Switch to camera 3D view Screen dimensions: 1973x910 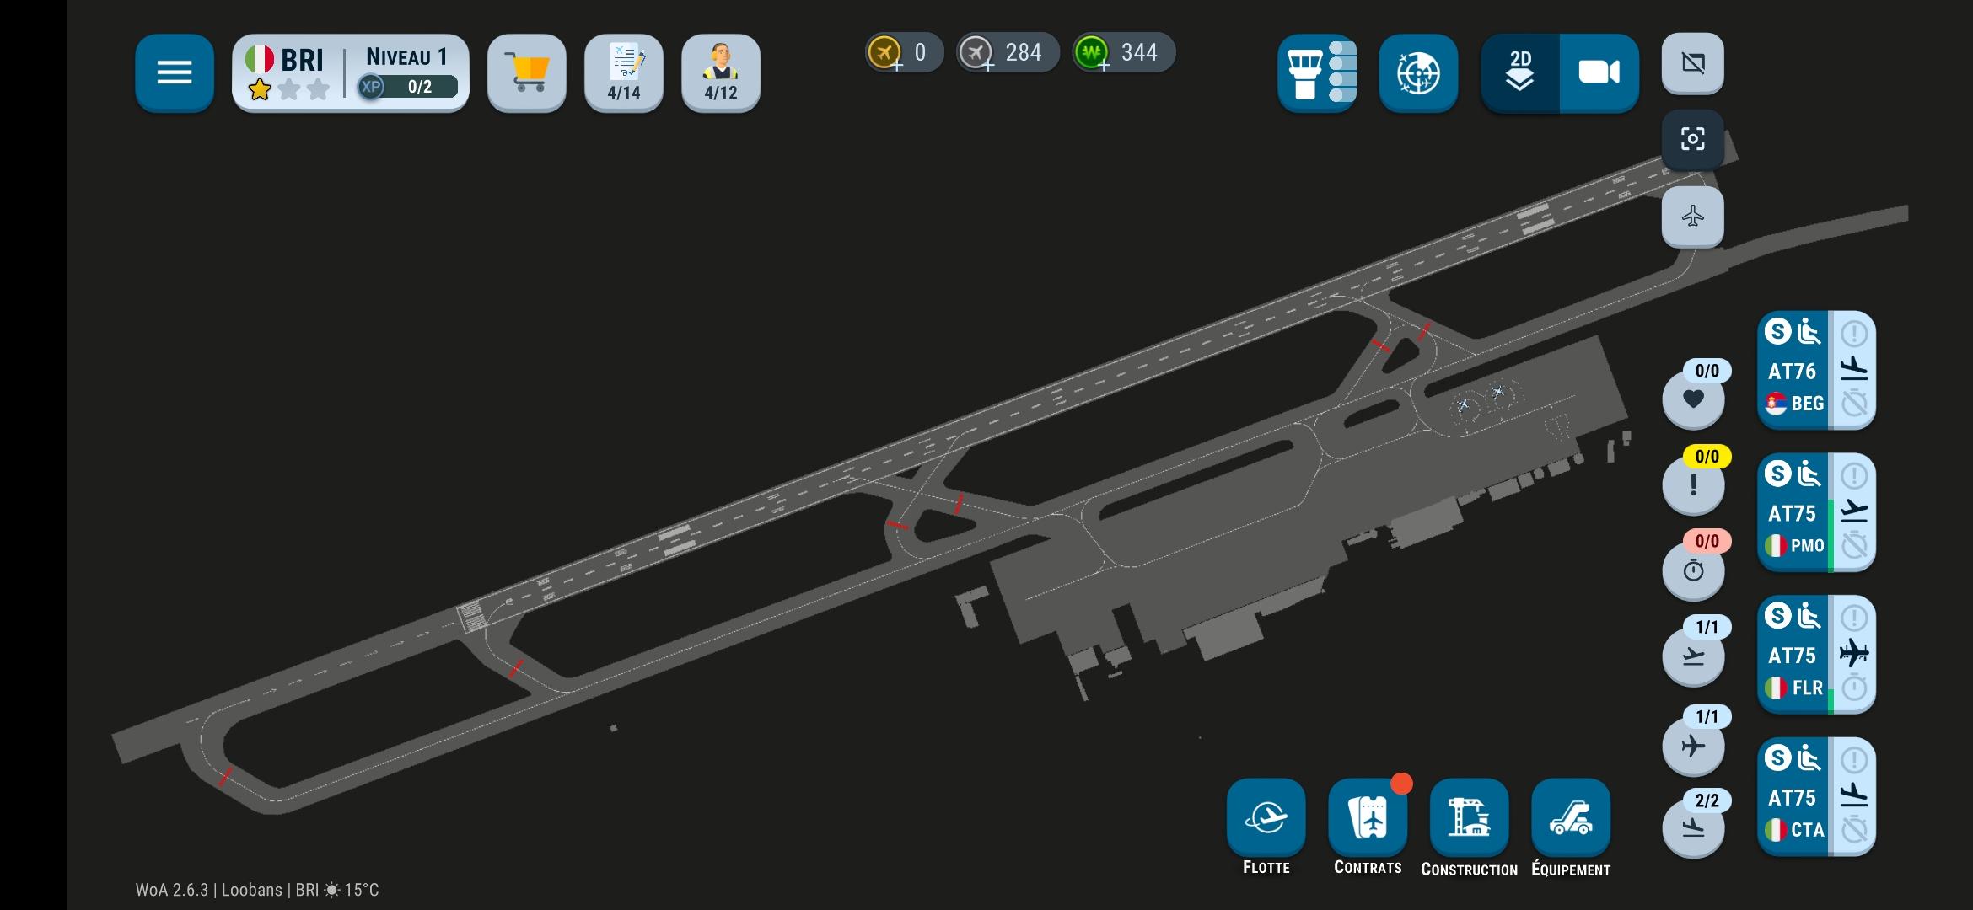click(x=1599, y=72)
